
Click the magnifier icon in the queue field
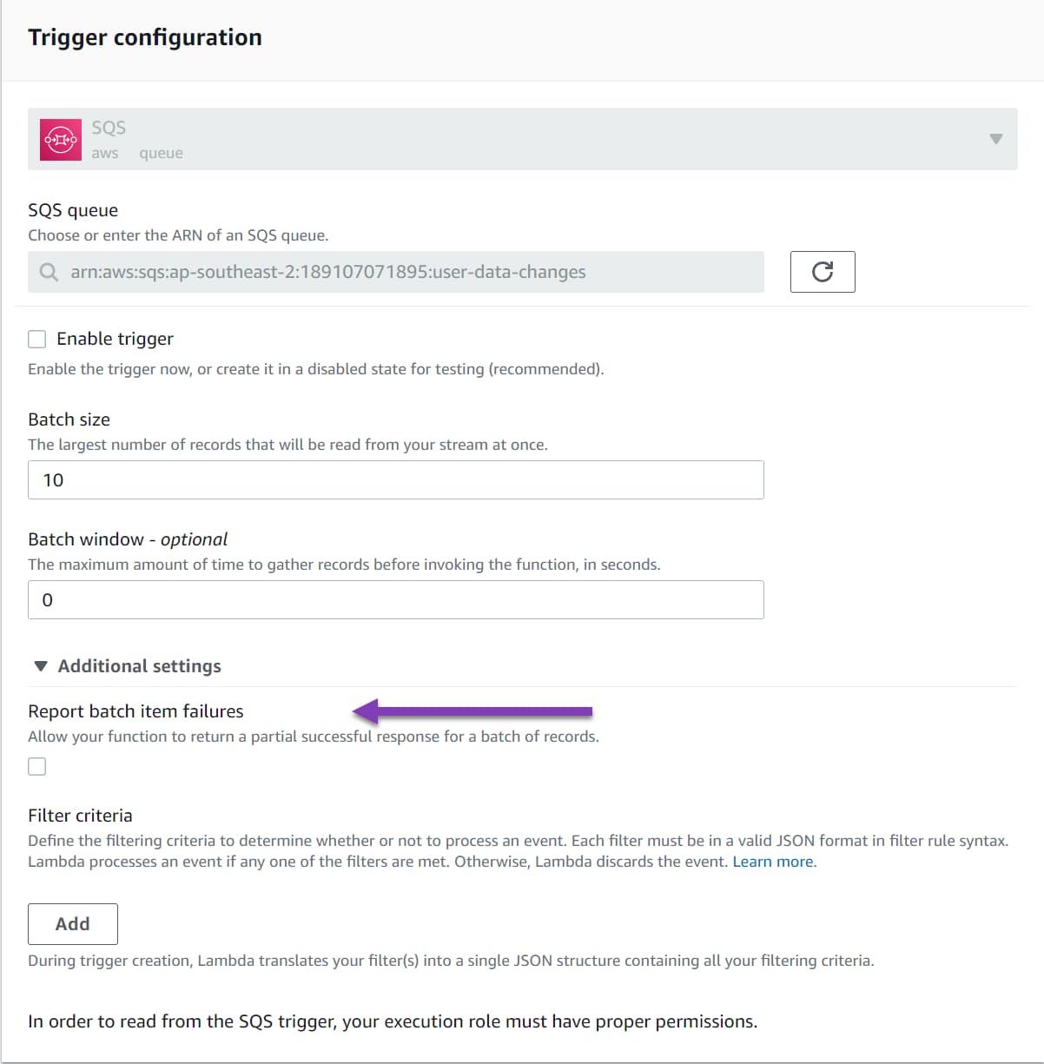[49, 272]
